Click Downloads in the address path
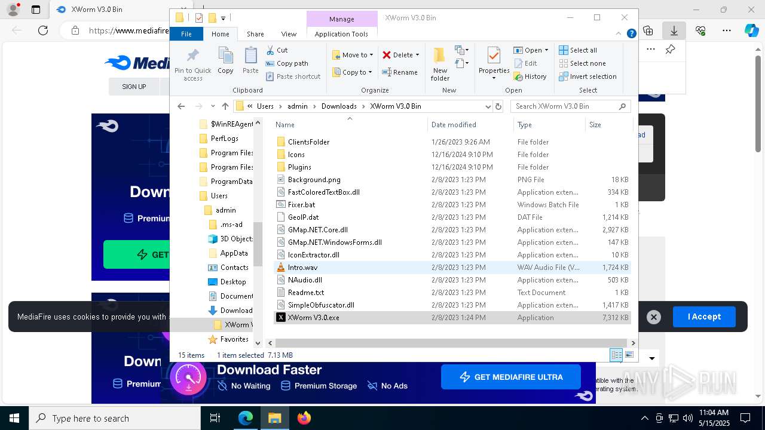The width and height of the screenshot is (765, 430). [339, 106]
